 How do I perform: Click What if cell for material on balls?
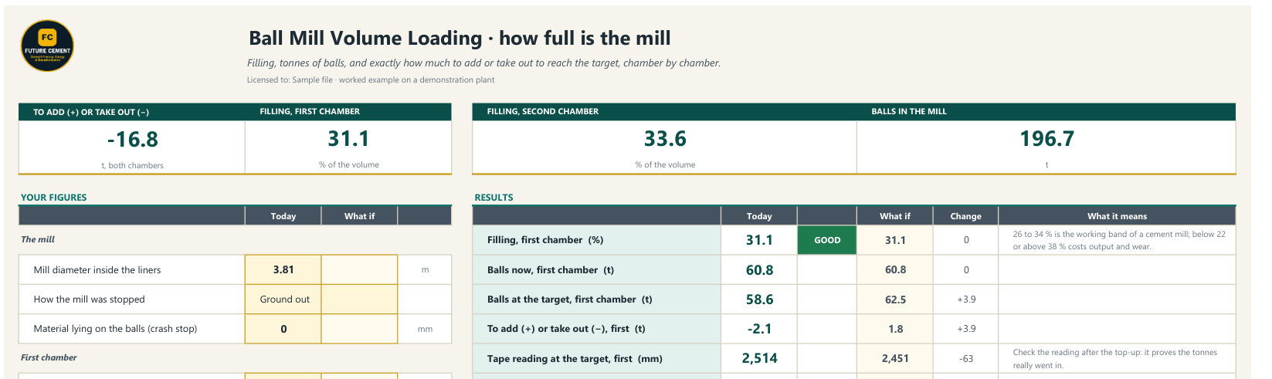(x=359, y=329)
